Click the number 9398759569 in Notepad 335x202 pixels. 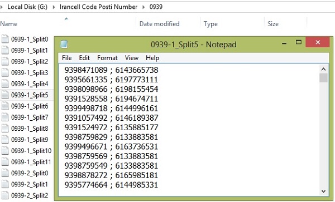pos(86,156)
